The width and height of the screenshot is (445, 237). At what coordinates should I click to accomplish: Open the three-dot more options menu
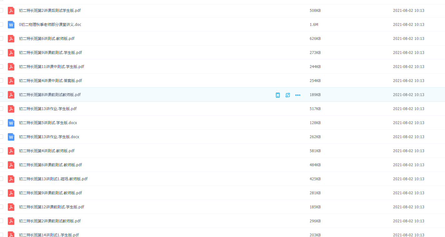(298, 95)
